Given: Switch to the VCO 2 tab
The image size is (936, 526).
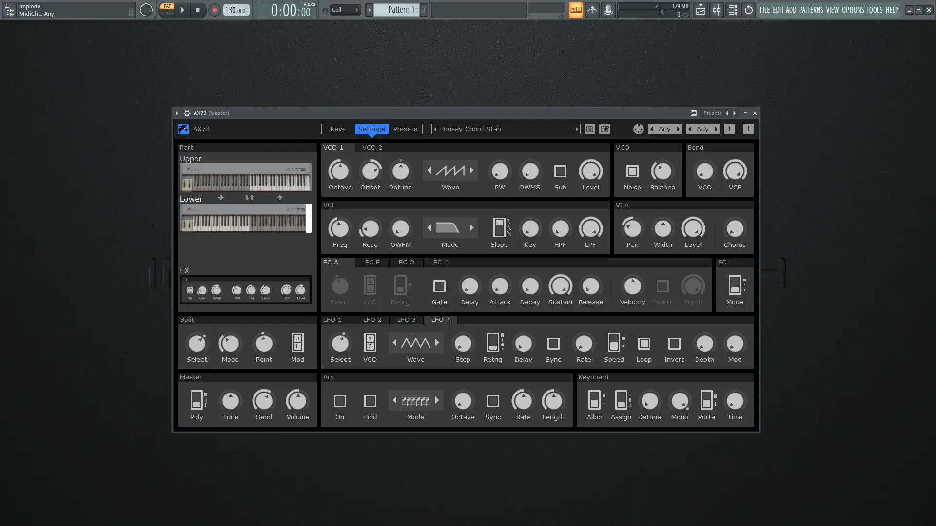Looking at the screenshot, I should coord(372,147).
